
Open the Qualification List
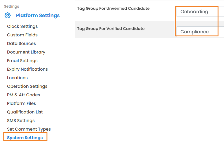25,112
